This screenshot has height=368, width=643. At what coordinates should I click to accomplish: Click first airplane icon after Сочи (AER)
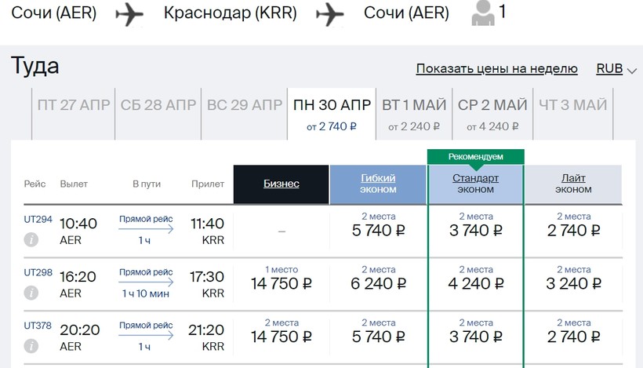129,14
